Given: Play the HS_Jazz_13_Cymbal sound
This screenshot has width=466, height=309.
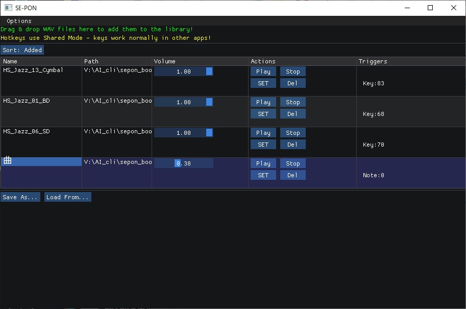Looking at the screenshot, I should click(x=263, y=72).
